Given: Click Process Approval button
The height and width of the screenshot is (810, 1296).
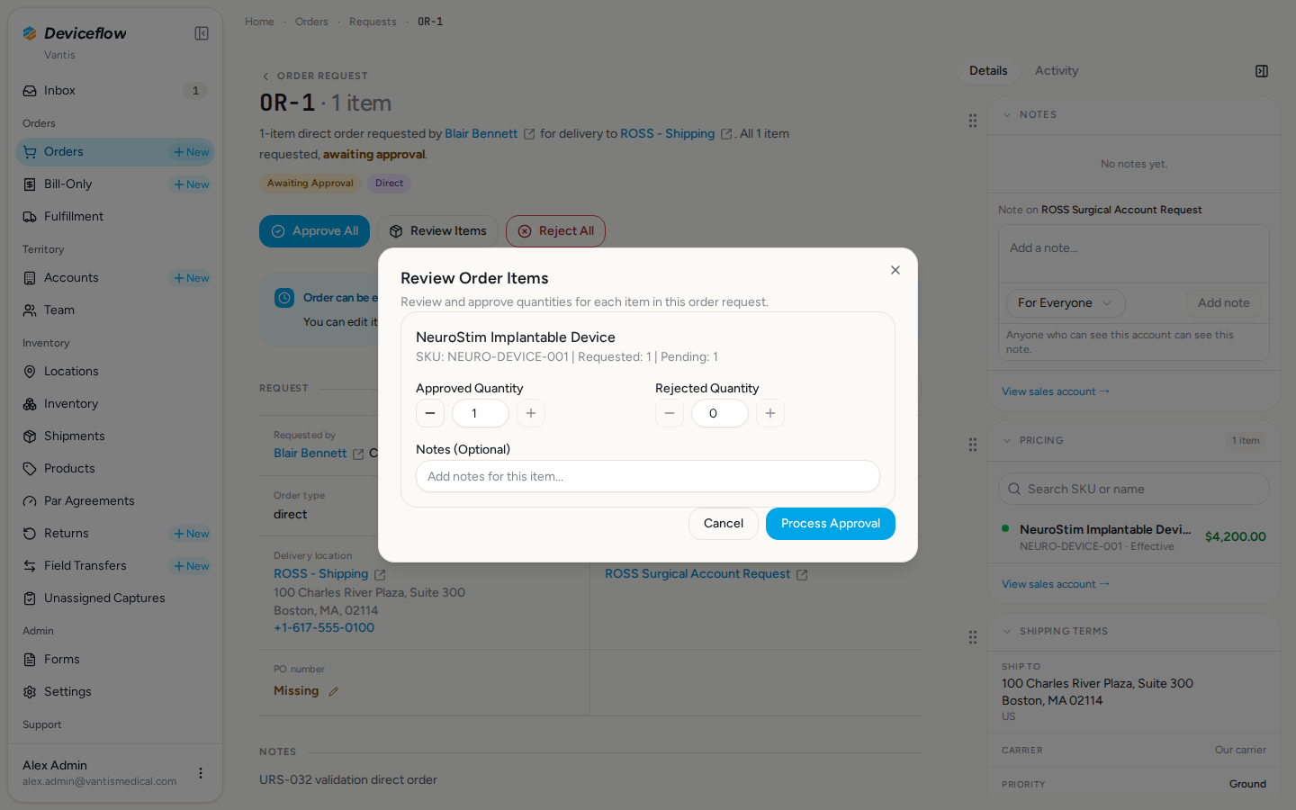Looking at the screenshot, I should 831,524.
